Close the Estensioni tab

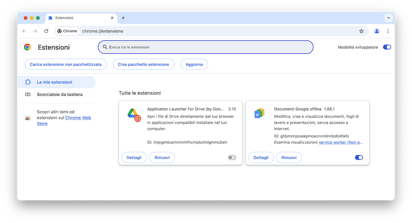112,18
